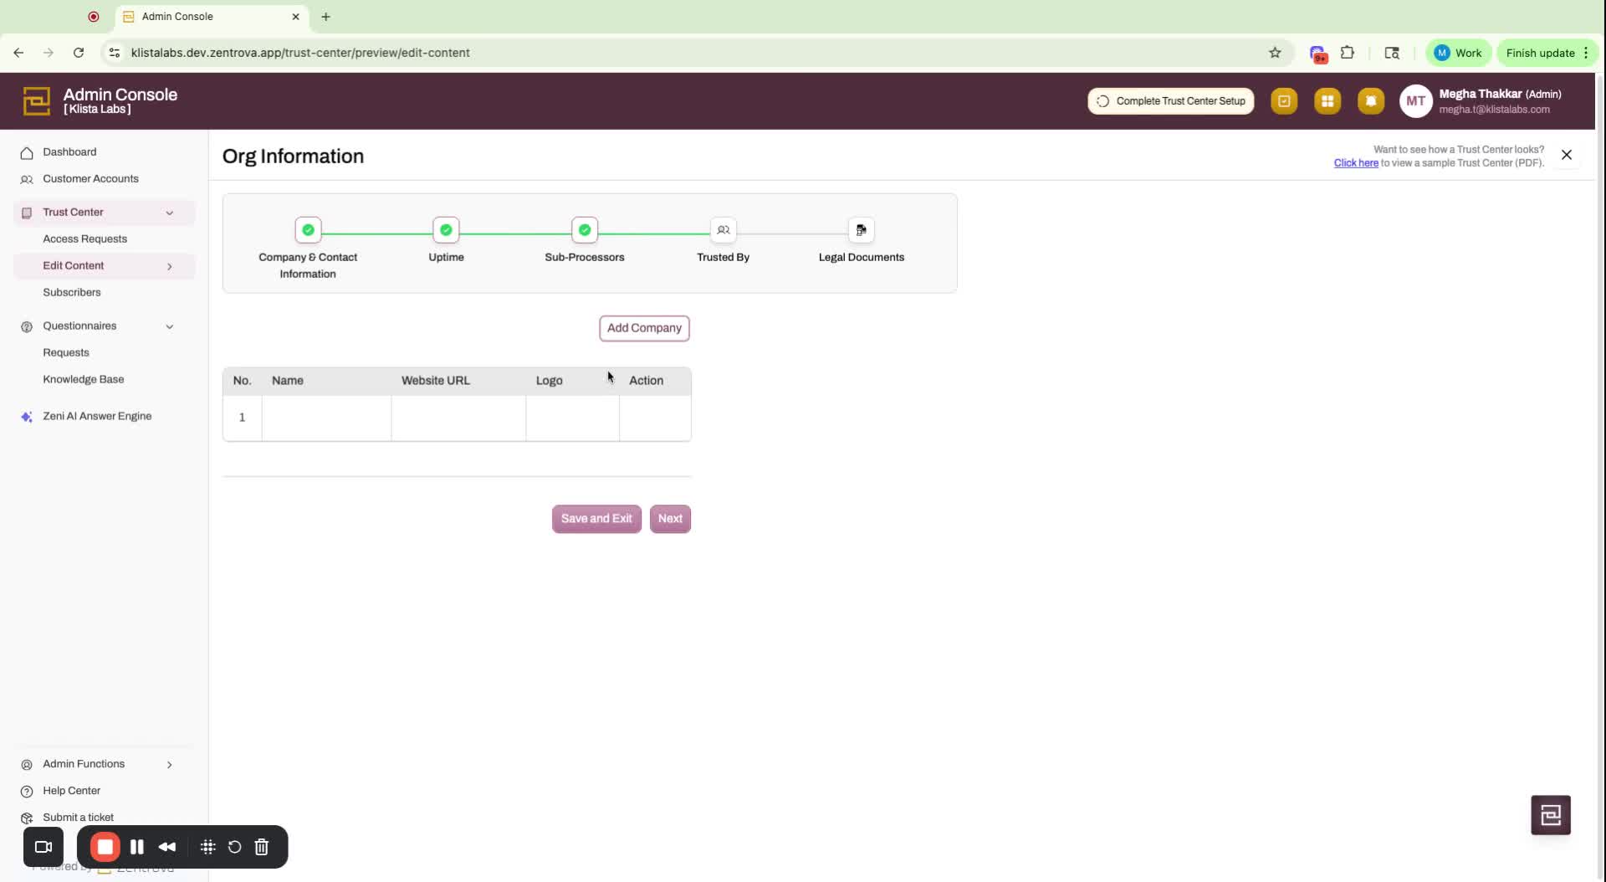The height and width of the screenshot is (882, 1606).
Task: Restart the recording with the circular arrow icon
Action: click(235, 847)
